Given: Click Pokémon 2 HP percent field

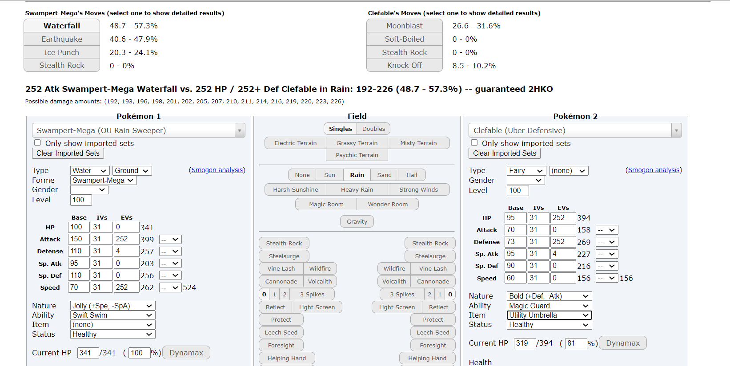Looking at the screenshot, I should click(576, 343).
